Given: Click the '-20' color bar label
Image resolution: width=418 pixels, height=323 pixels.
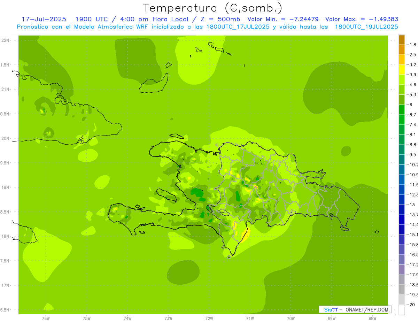Looking at the screenshot, I should coord(411,305).
